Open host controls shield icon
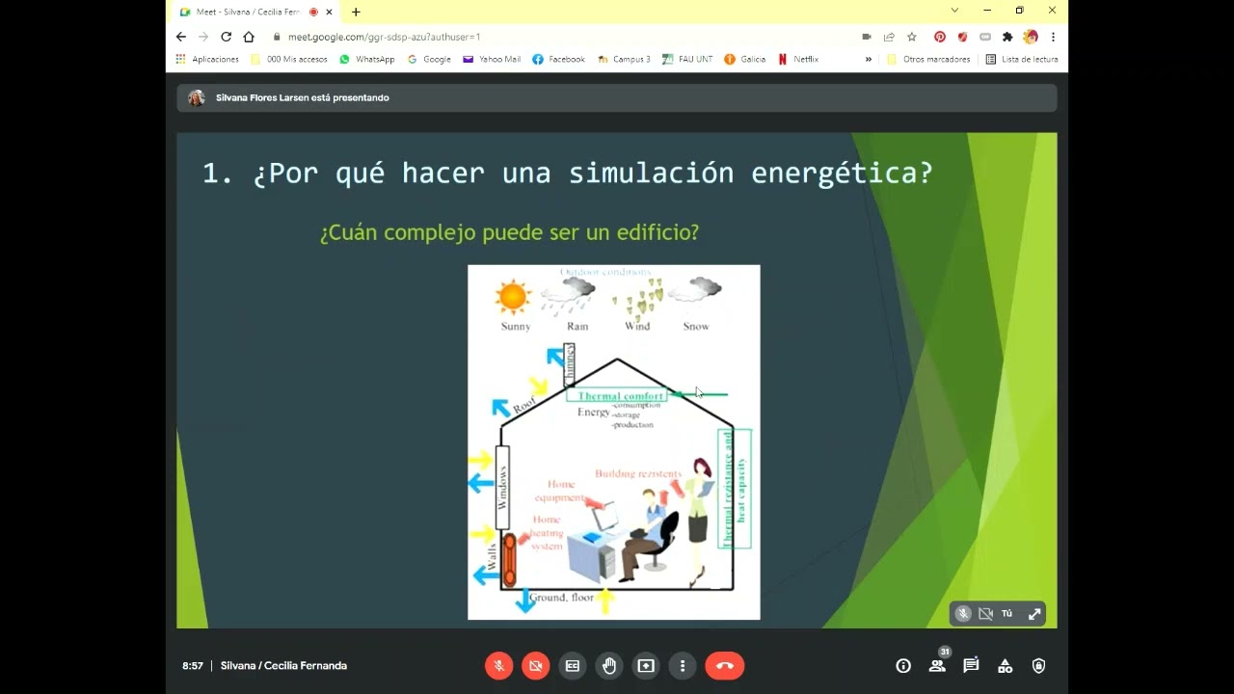 pyautogui.click(x=1038, y=666)
